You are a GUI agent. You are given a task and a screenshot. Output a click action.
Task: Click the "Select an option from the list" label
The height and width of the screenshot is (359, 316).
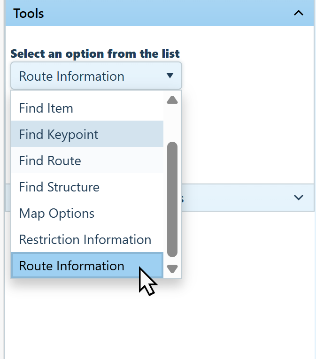(x=95, y=53)
